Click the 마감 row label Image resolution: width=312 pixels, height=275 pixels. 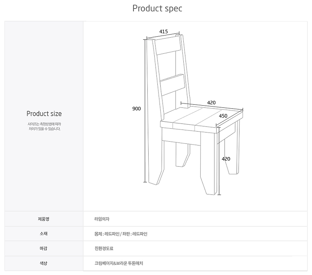click(x=44, y=248)
